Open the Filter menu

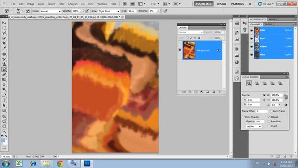pyautogui.click(x=61, y=4)
